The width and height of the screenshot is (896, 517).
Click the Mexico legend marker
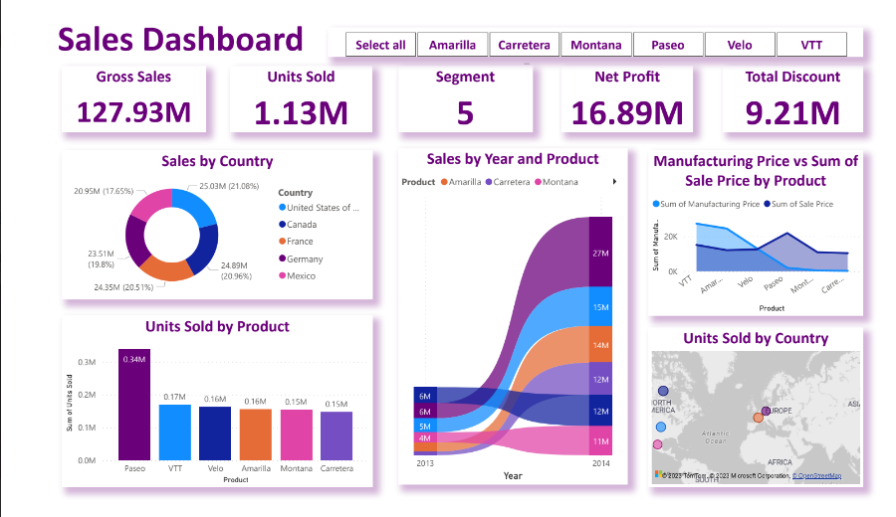(x=282, y=275)
